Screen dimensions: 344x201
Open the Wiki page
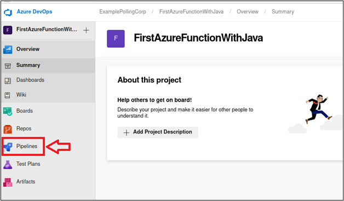point(21,94)
